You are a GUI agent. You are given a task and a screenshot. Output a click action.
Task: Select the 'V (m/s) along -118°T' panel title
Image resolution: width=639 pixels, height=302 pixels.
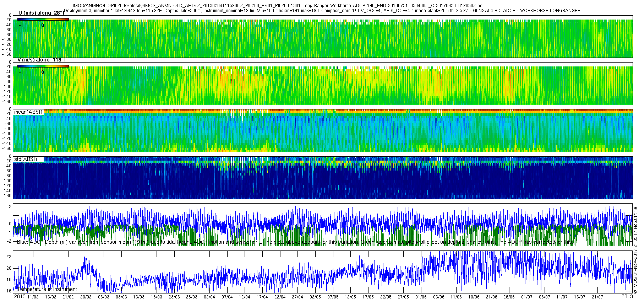click(x=42, y=60)
